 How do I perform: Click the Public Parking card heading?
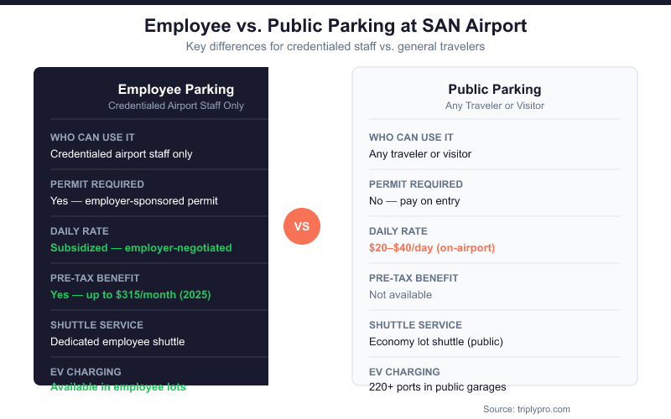click(x=495, y=90)
